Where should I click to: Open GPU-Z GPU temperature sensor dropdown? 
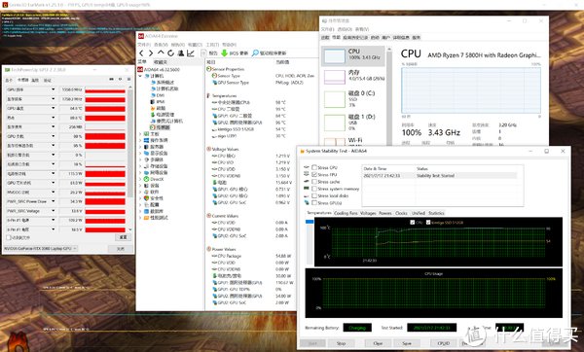[54, 108]
